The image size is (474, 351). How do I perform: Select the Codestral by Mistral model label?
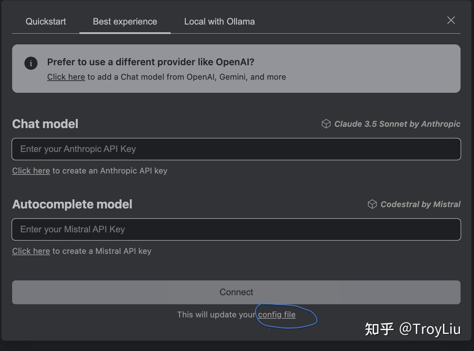click(x=420, y=204)
